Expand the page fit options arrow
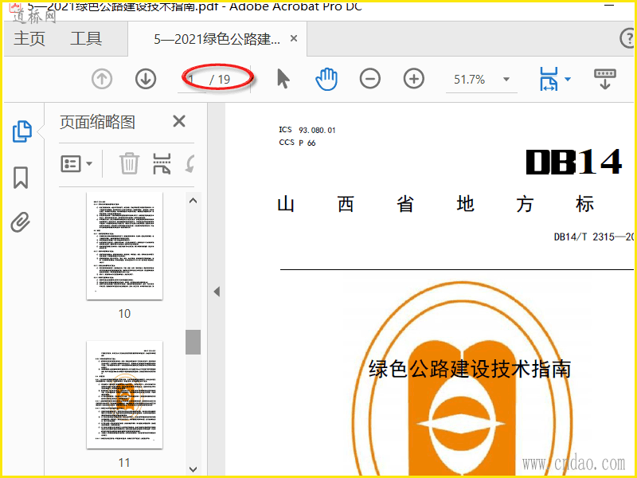637x478 pixels. [568, 79]
